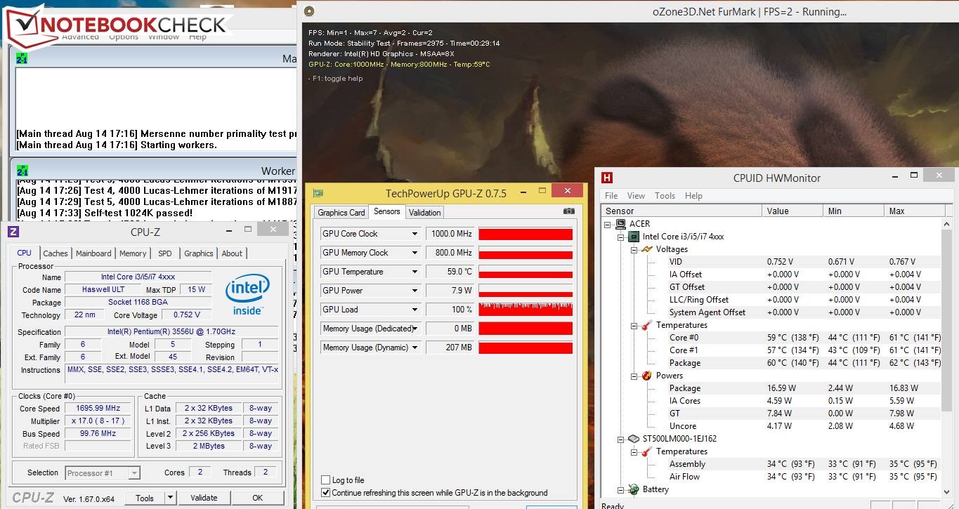Select the Air Flow temperature row
959x509 pixels.
tap(771, 477)
